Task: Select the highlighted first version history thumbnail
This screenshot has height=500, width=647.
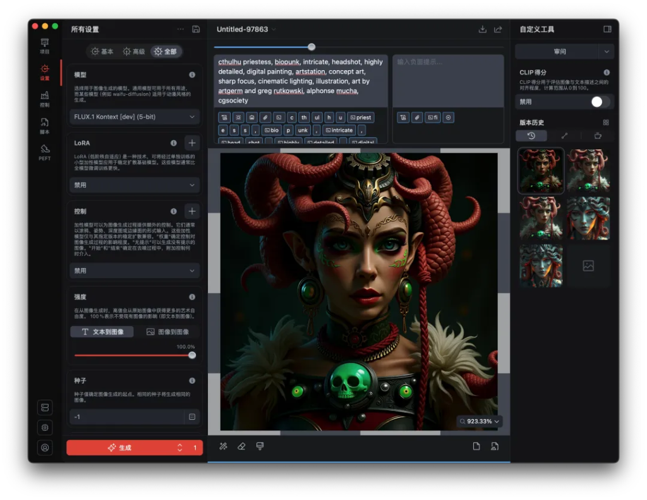Action: click(x=541, y=171)
